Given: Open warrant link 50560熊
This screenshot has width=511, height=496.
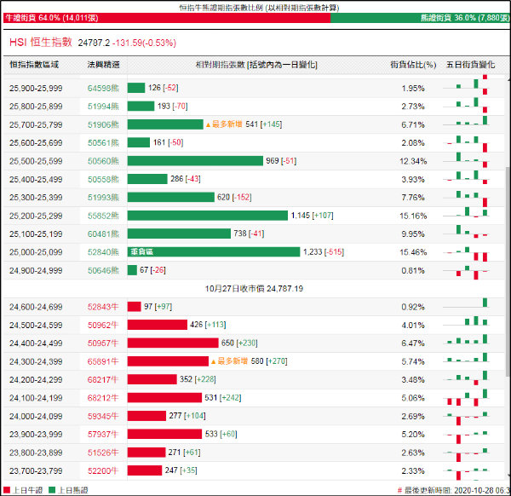Looking at the screenshot, I should [x=103, y=161].
